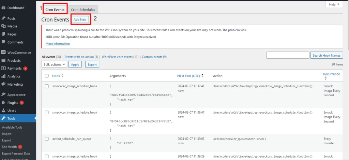The height and width of the screenshot is (160, 349).
Task: Open the Export submenu item under Tools
Action: pyautogui.click(x=6, y=141)
